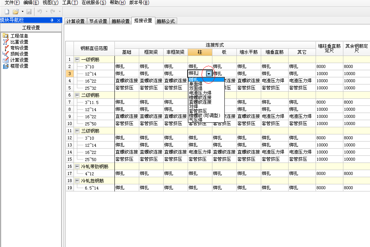
Task: Click the 比重设置 icon in navigation
Action: coord(6,42)
